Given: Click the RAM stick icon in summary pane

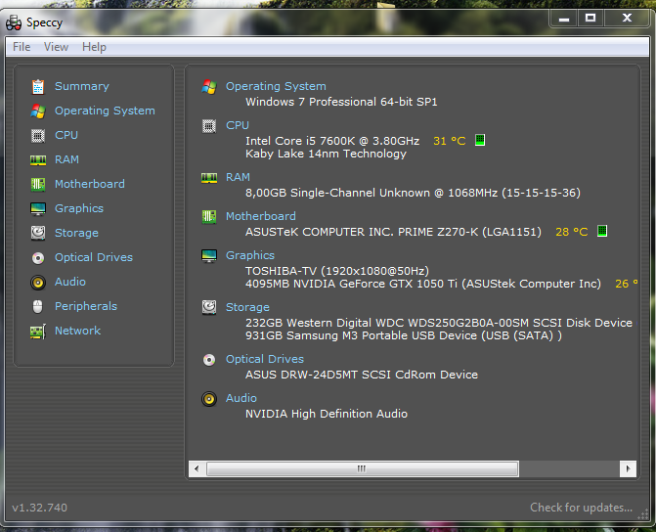Looking at the screenshot, I should (209, 178).
